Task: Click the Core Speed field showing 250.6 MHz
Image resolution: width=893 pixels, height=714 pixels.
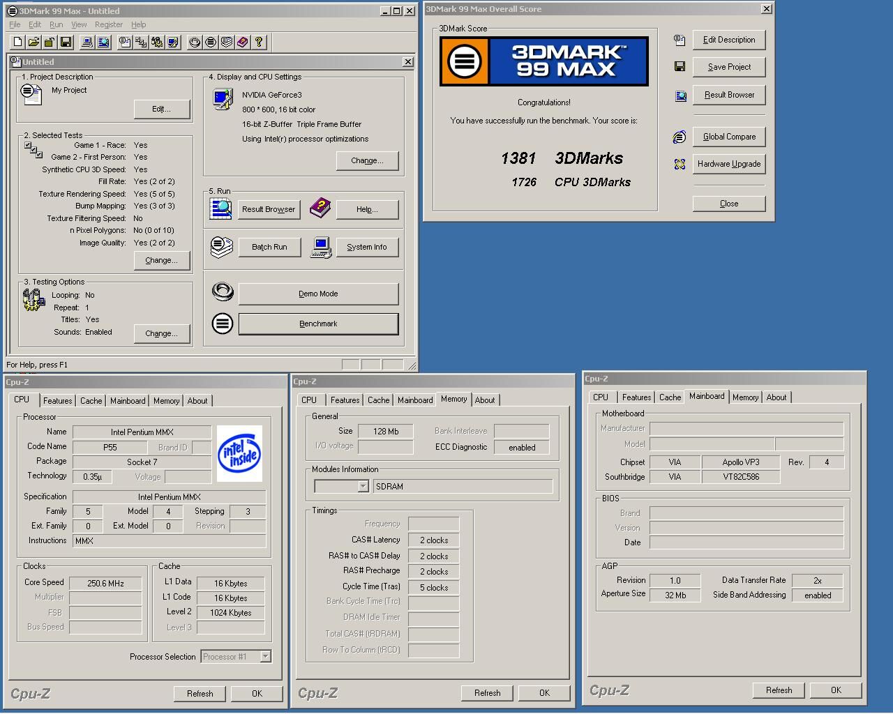Action: click(106, 583)
